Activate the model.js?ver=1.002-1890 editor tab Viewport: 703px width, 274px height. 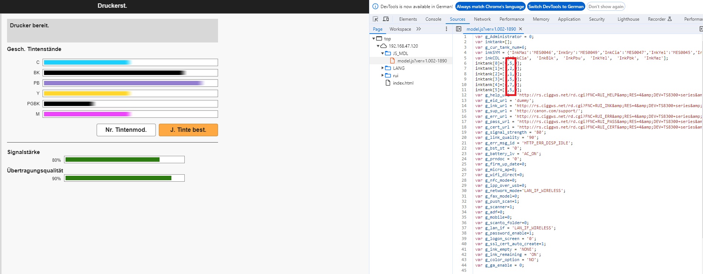point(491,29)
